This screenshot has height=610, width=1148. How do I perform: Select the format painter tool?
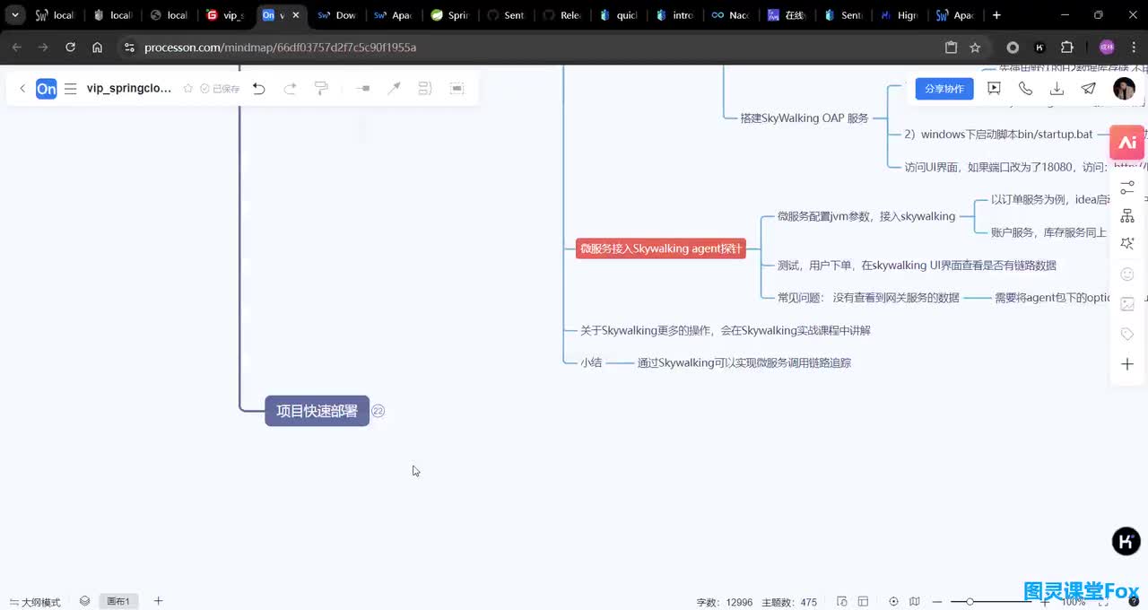[x=321, y=89]
